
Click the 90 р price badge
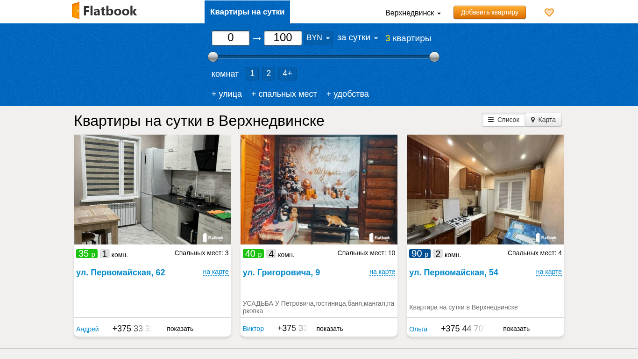[x=420, y=254]
